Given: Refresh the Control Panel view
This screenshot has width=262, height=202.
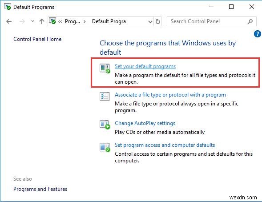Looking at the screenshot, I should click(x=158, y=21).
